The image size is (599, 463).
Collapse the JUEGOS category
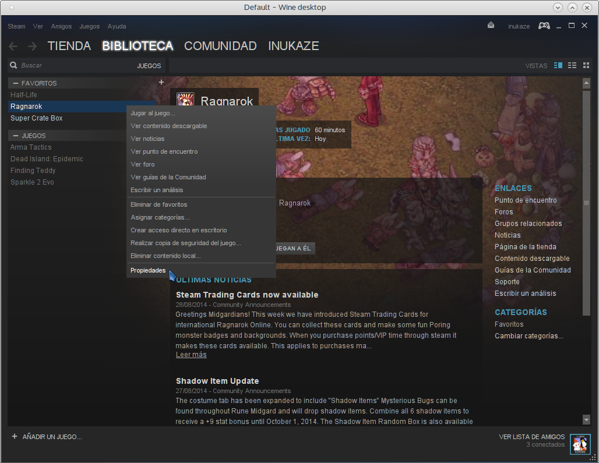pyautogui.click(x=16, y=136)
